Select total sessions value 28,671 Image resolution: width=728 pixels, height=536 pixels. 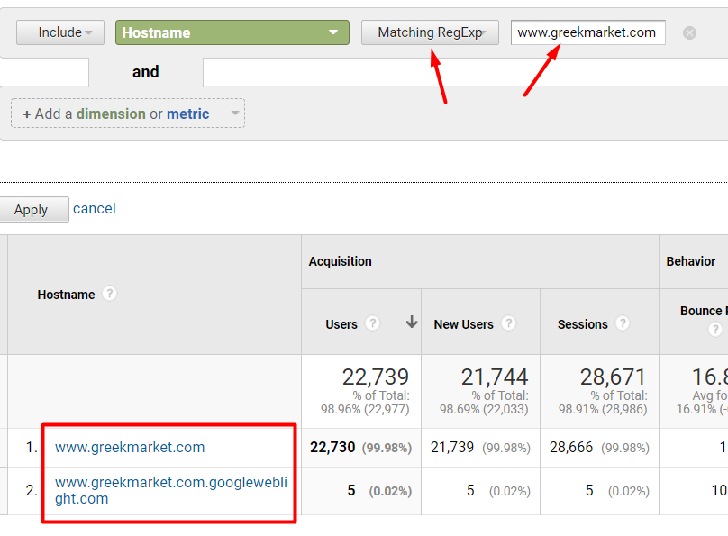(x=614, y=377)
